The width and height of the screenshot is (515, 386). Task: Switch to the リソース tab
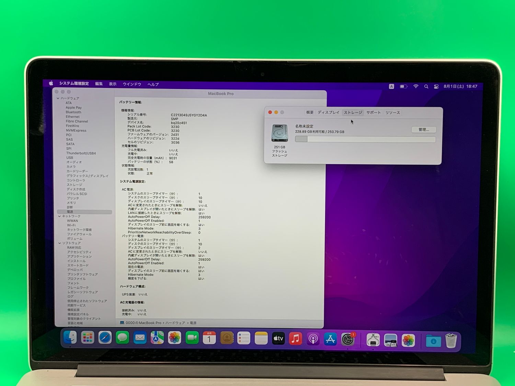[x=392, y=113]
